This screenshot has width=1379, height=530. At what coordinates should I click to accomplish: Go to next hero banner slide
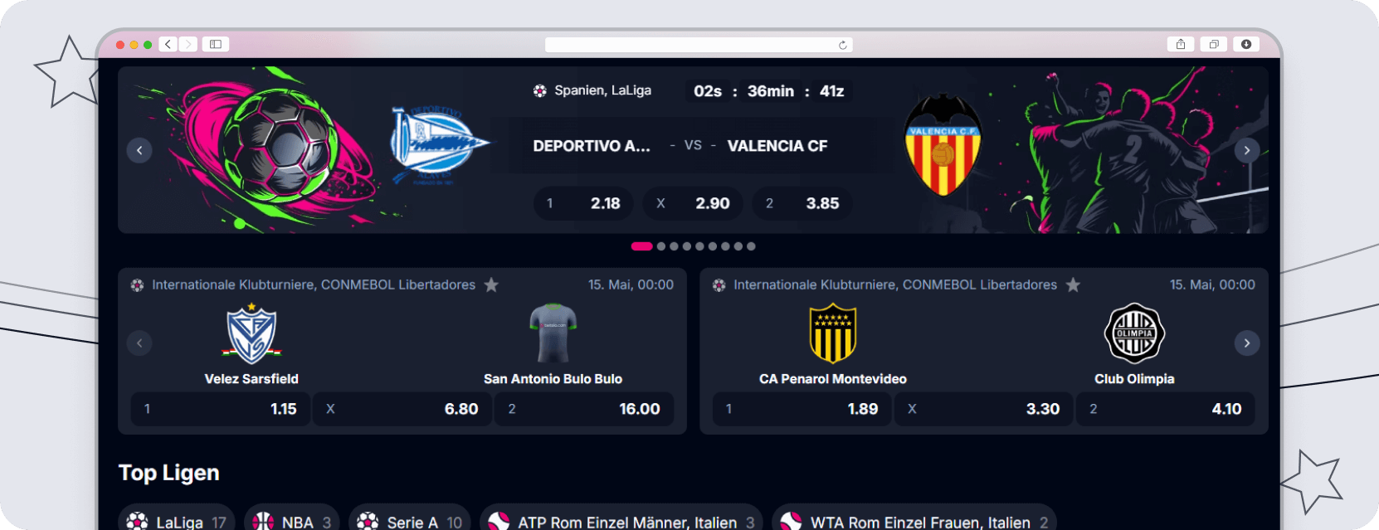tap(1247, 150)
